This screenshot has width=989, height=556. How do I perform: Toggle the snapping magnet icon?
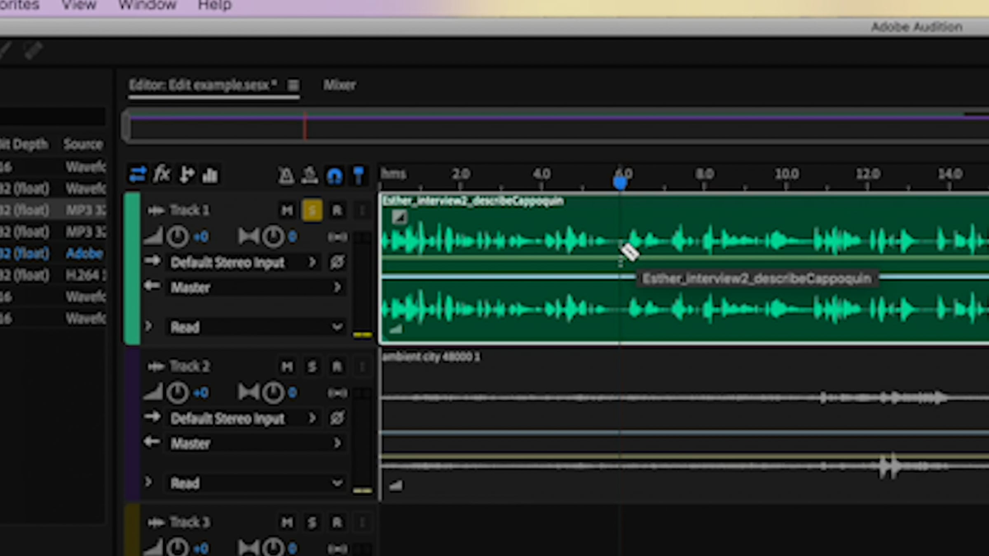(334, 176)
